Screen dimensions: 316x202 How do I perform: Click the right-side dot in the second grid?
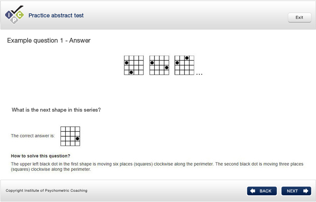[x=166, y=67]
